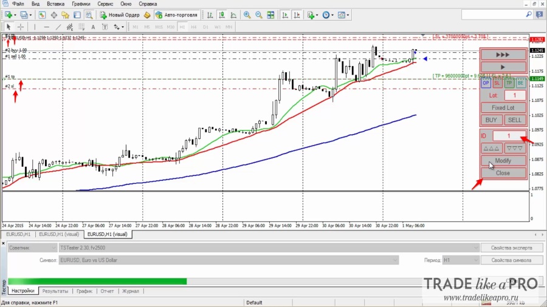Image resolution: width=547 pixels, height=307 pixels.
Task: Select the horizontal line drawing tool
Action: [x=46, y=27]
